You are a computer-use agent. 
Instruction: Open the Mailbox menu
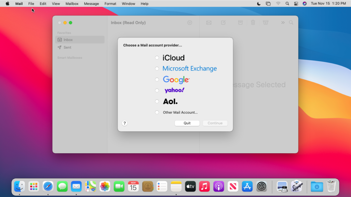72,3
